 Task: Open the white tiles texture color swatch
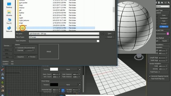(x=54, y=69)
